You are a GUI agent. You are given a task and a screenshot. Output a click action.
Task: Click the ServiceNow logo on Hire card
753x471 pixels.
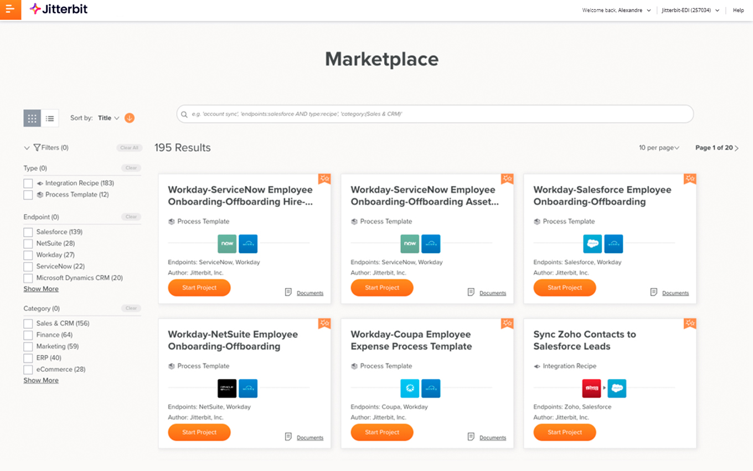227,243
